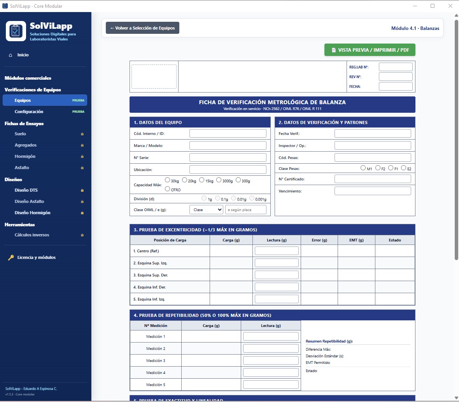Click Lectura field for Esquina Sup. Izq.
459x402 pixels.
point(277,263)
